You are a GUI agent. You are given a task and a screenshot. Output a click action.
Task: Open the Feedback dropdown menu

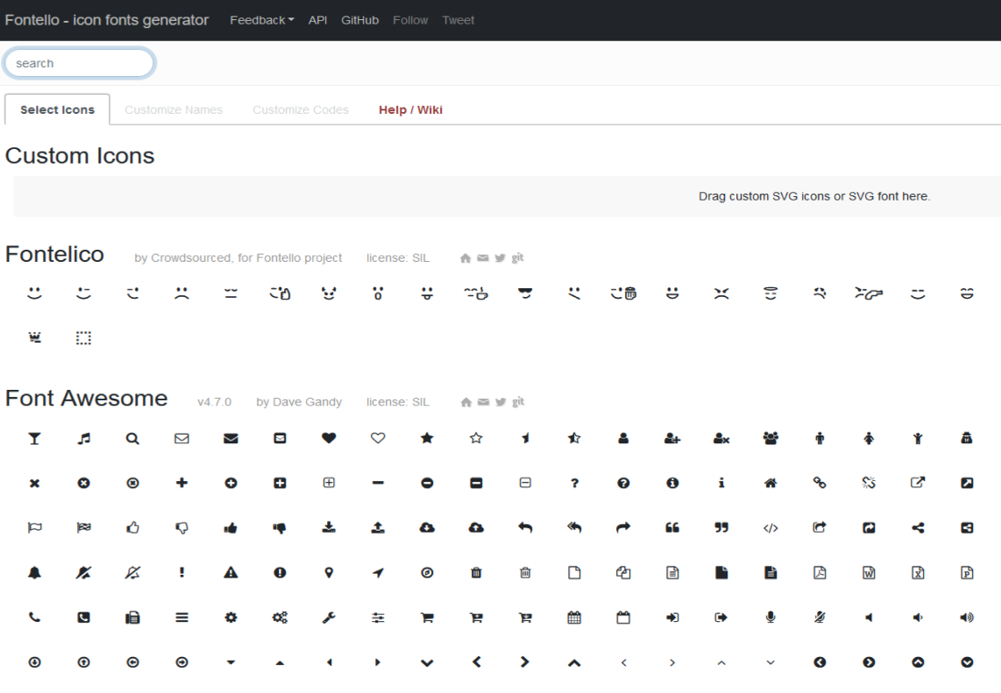pyautogui.click(x=262, y=20)
